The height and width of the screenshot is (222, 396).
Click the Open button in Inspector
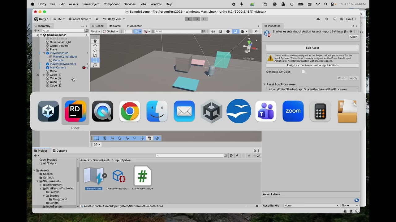(354, 37)
